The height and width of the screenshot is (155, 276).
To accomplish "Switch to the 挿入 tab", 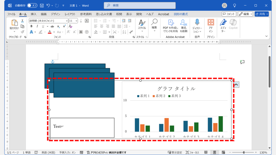I will pyautogui.click(x=33, y=14).
